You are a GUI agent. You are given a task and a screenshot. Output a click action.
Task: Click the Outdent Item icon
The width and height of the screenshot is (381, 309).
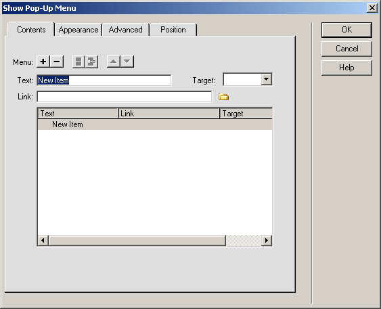click(79, 62)
